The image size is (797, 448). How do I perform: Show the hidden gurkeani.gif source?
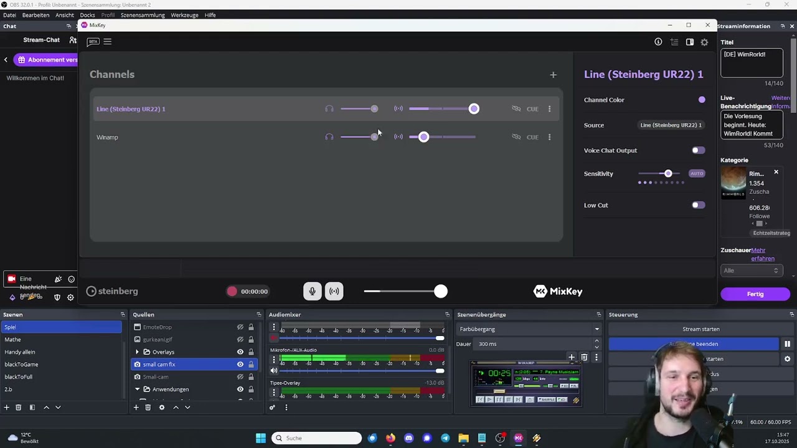pos(240,340)
